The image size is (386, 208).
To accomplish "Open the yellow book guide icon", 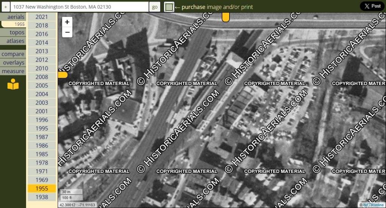I will tap(13, 84).
